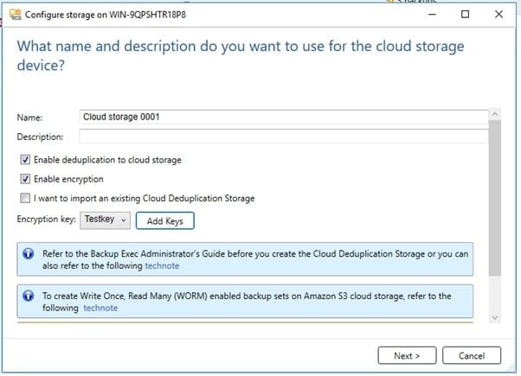Click into the Name field
521x376 pixels.
(282, 116)
